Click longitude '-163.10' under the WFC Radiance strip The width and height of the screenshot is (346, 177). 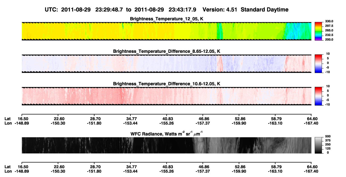click(x=275, y=171)
